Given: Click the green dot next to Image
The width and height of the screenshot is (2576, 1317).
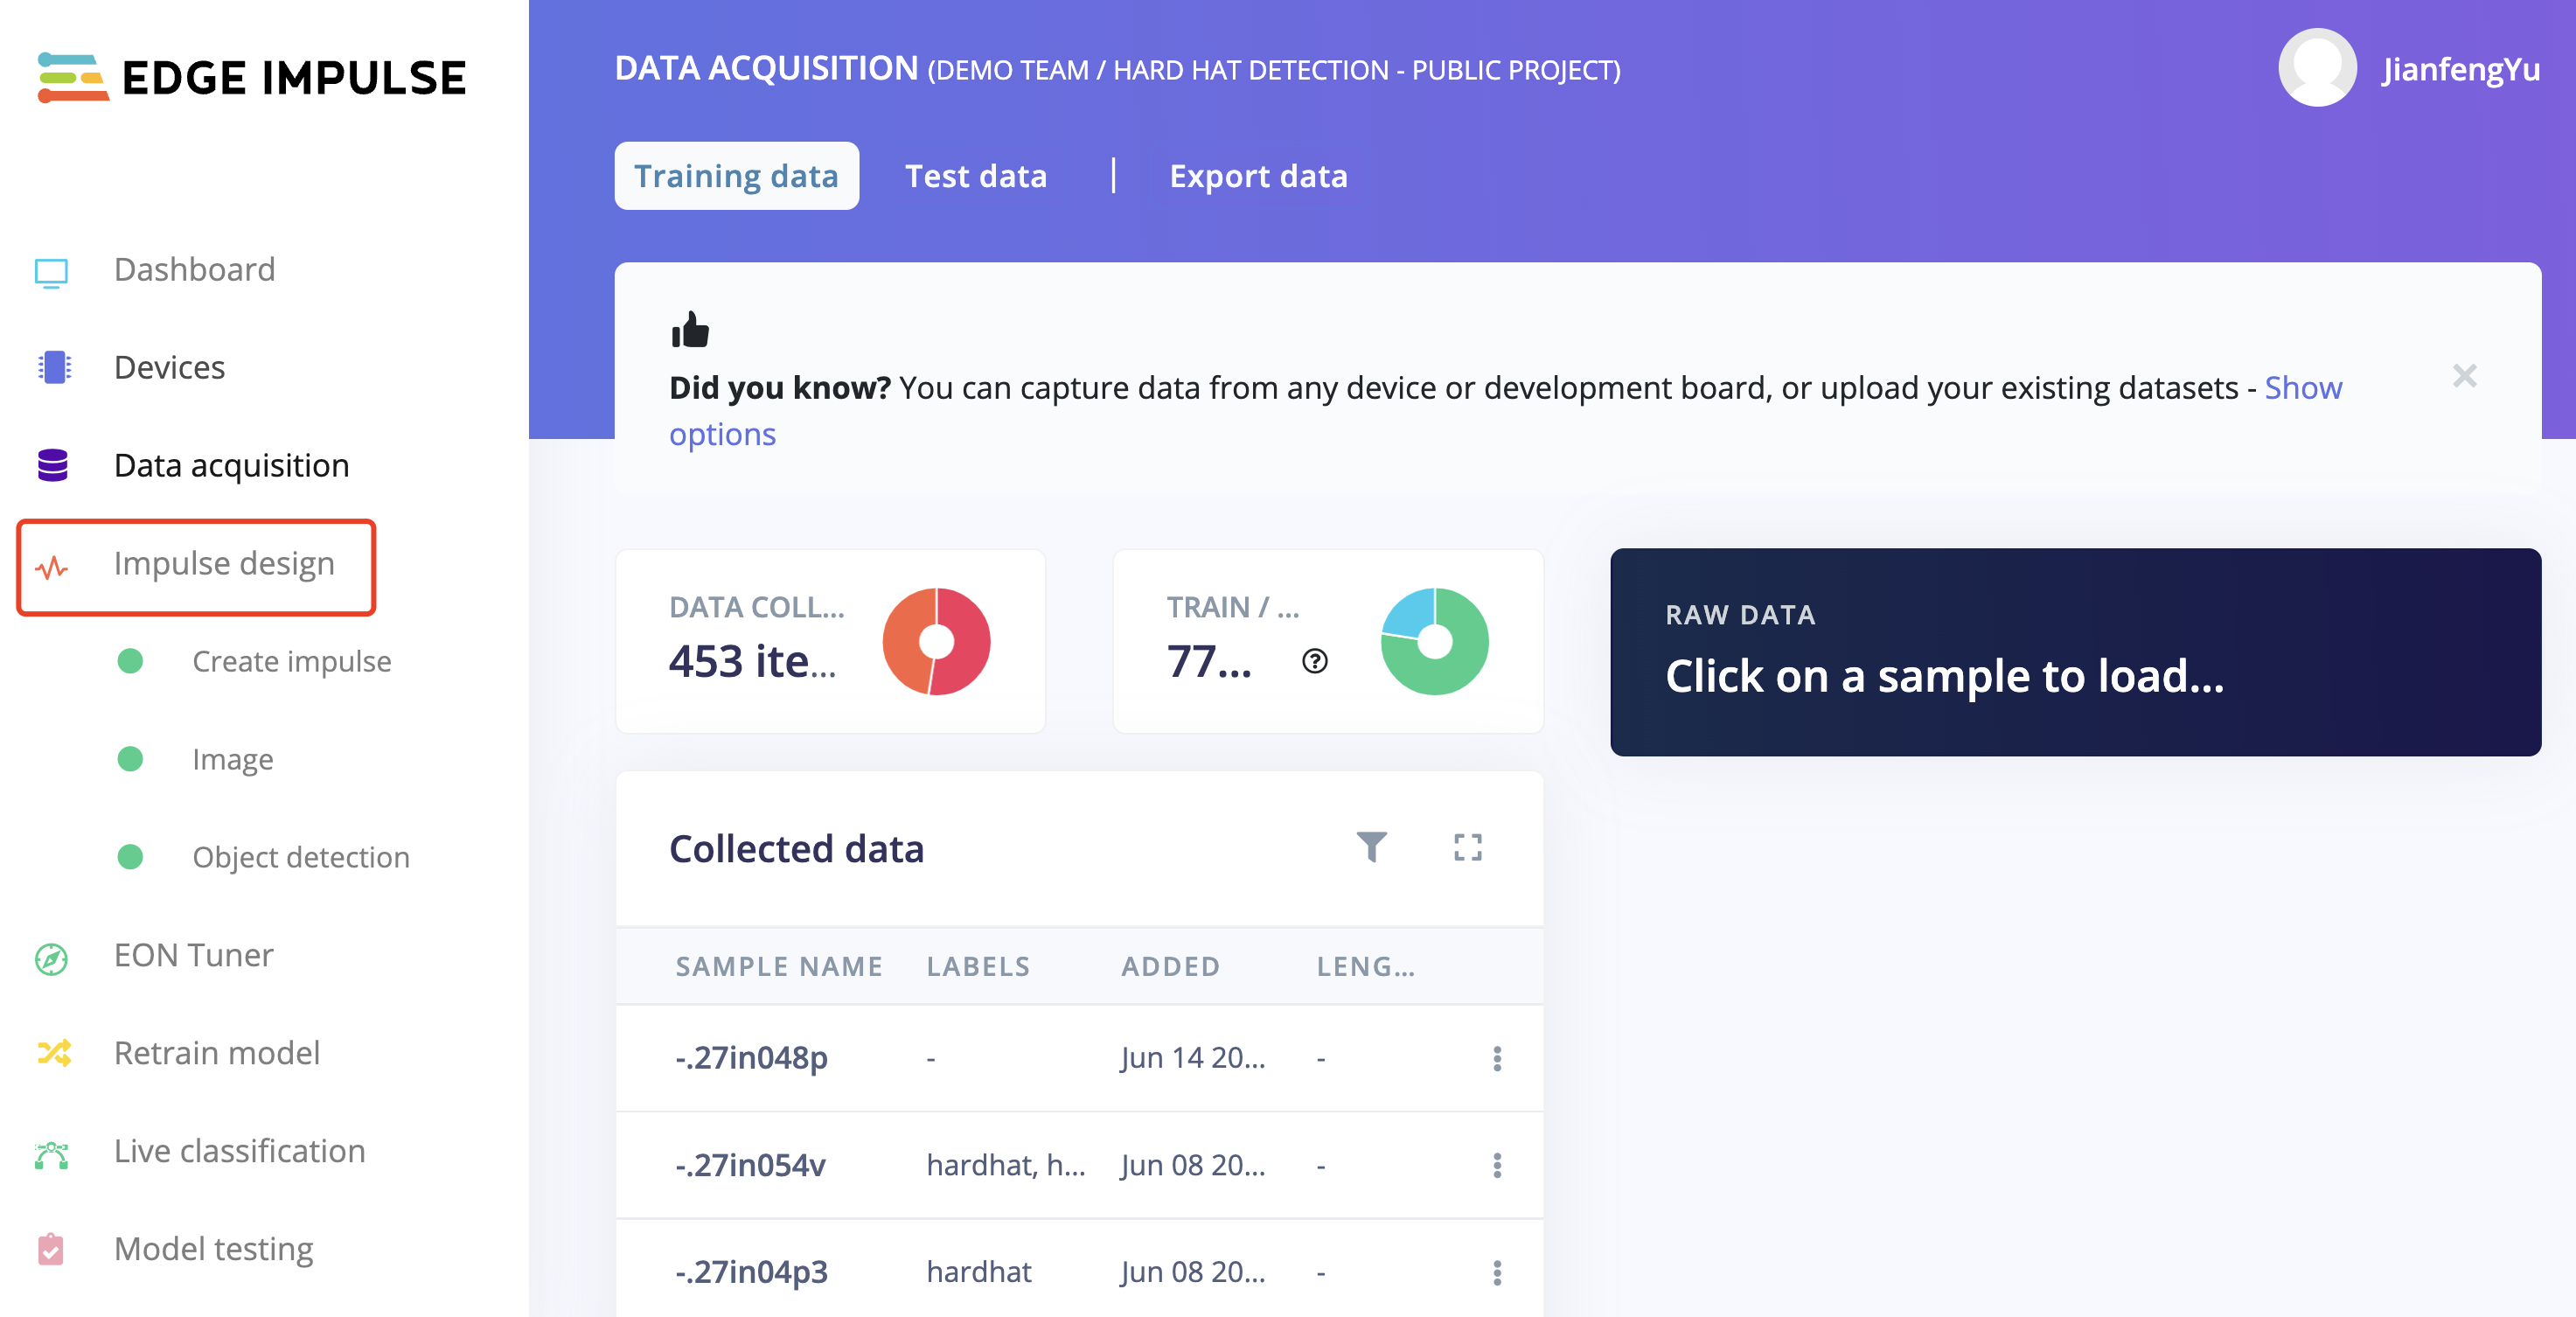Looking at the screenshot, I should (130, 759).
